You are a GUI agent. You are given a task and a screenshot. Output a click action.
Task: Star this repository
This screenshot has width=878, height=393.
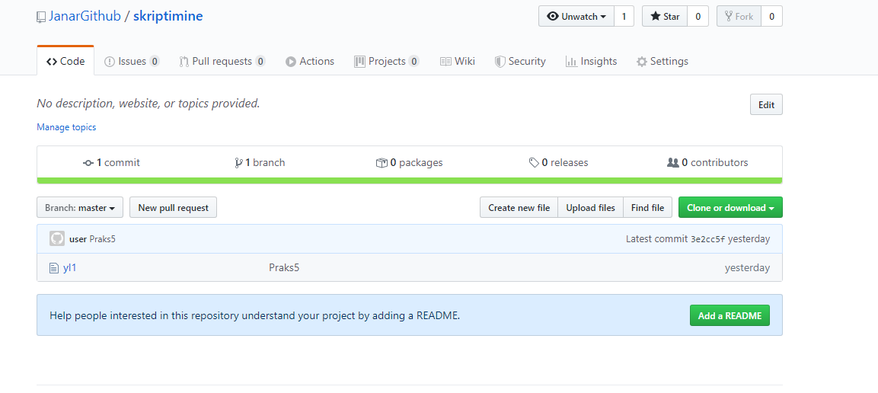[665, 16]
